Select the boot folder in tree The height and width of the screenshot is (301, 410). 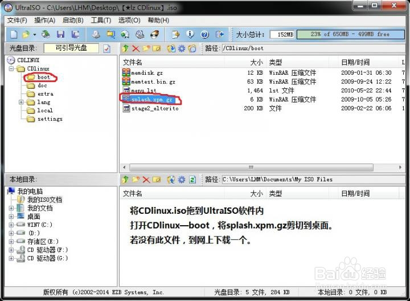43,77
